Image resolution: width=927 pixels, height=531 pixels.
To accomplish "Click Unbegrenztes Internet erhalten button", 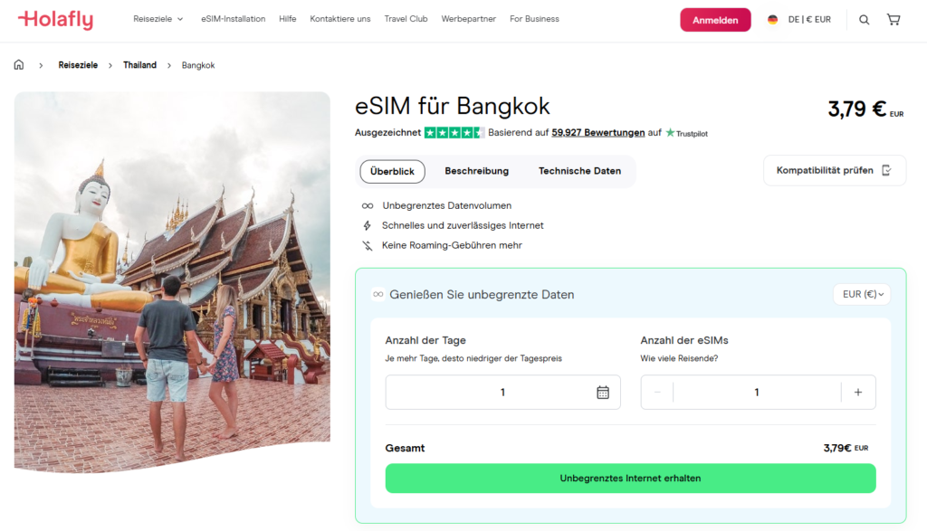I will coord(630,479).
